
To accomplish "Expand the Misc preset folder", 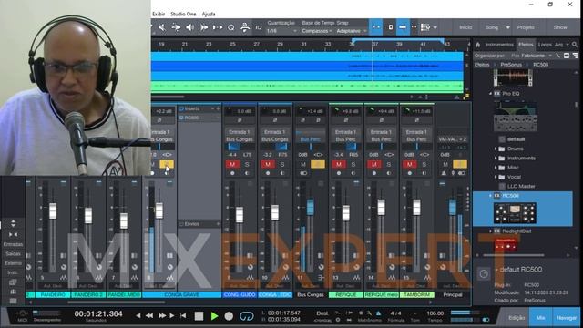I will pos(496,168).
